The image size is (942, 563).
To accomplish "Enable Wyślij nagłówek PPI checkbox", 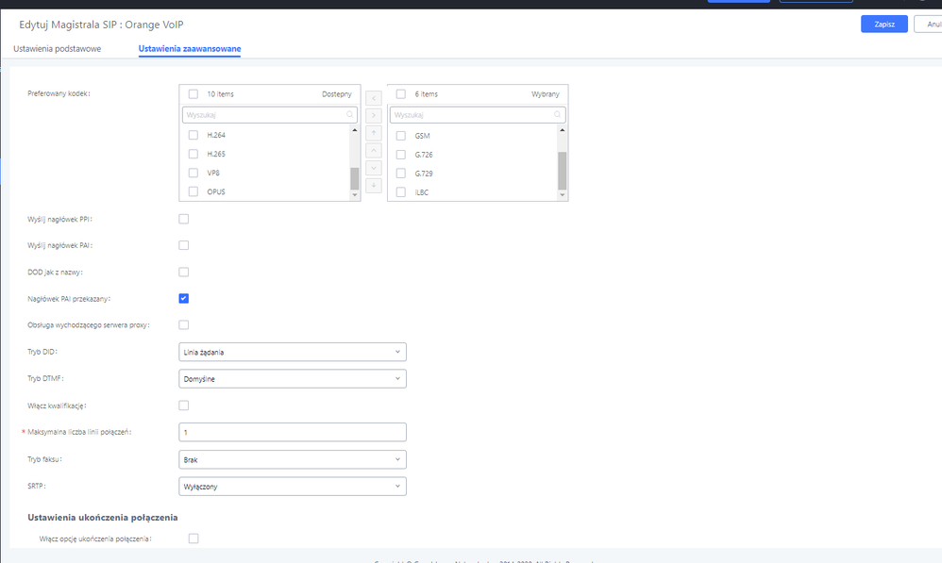I will [184, 219].
